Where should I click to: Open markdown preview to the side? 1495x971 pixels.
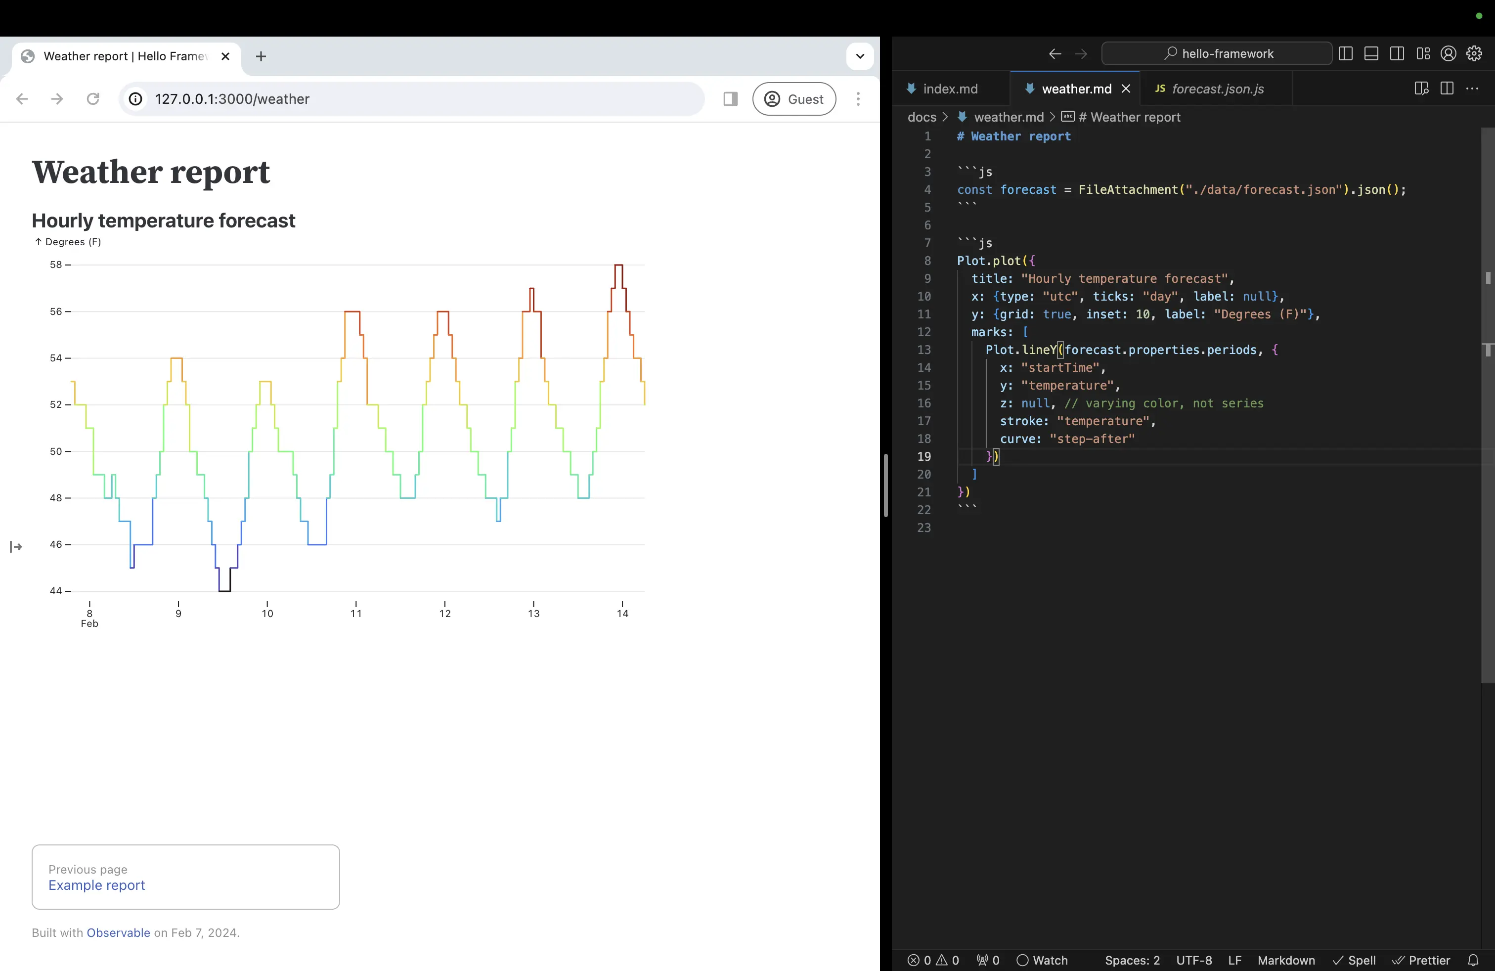pyautogui.click(x=1421, y=88)
